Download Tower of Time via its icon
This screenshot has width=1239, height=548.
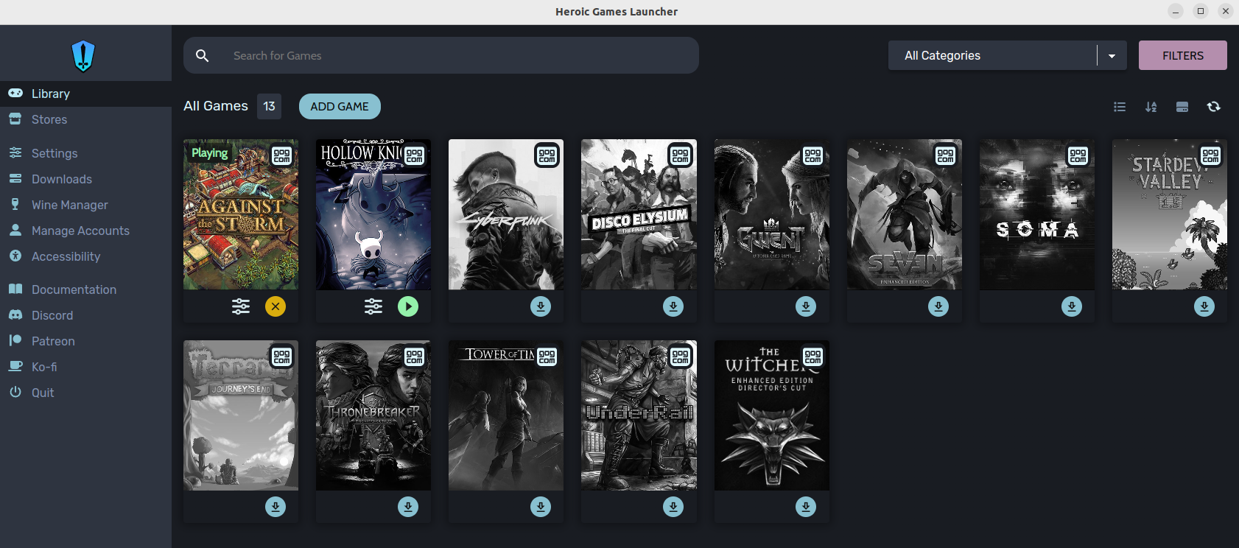(x=541, y=507)
